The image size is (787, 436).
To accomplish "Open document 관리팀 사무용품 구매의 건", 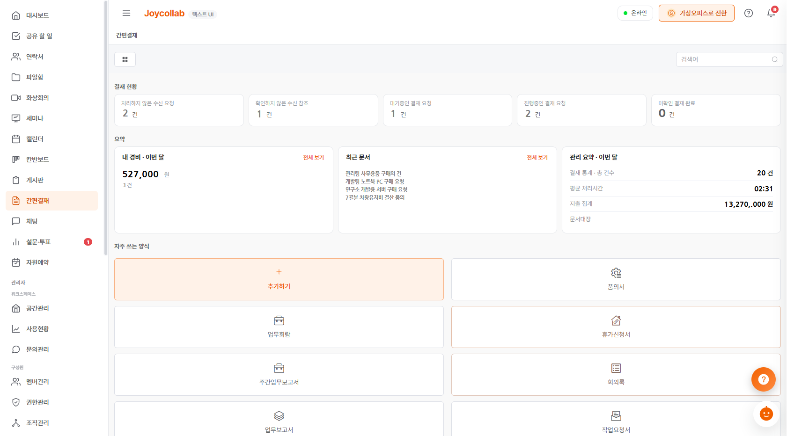I will [x=374, y=174].
